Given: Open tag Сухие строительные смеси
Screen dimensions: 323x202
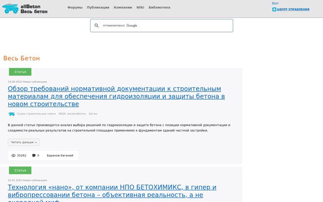Looking at the screenshot, I should pyautogui.click(x=36, y=114).
